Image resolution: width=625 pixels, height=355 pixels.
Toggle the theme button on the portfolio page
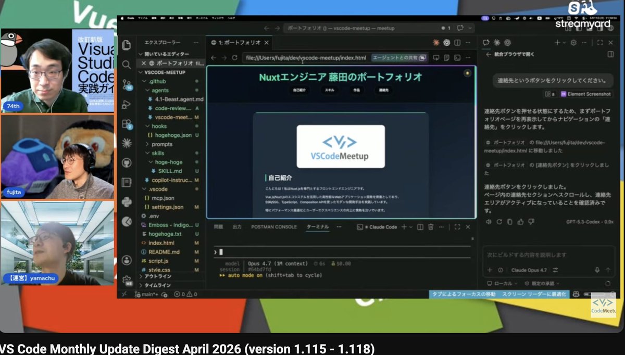(467, 73)
